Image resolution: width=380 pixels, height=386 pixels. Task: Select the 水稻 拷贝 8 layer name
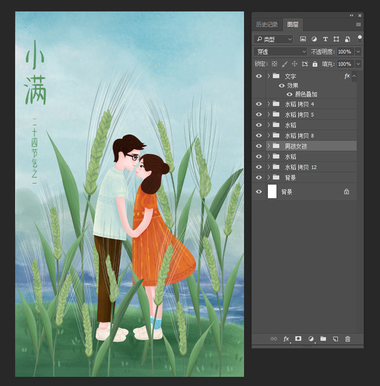(x=300, y=136)
